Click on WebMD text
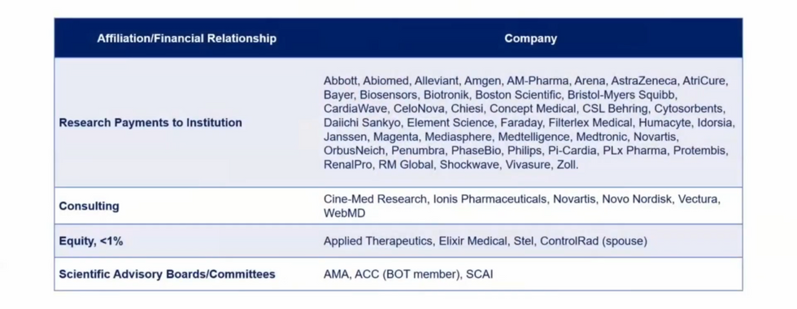Screen dimensions: 797x309 (x=344, y=213)
